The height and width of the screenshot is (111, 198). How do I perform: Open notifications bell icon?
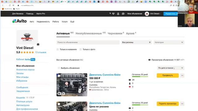pyautogui.click(x=118, y=14)
